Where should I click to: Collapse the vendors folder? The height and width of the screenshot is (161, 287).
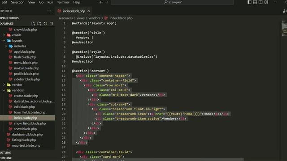tap(4, 90)
